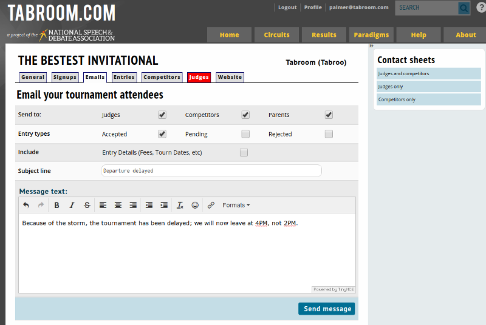This screenshot has height=325, width=486.
Task: Check the Entry Details include checkbox
Action: click(x=244, y=152)
